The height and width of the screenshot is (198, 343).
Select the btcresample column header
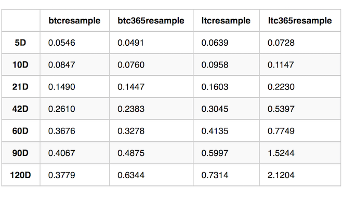(74, 21)
